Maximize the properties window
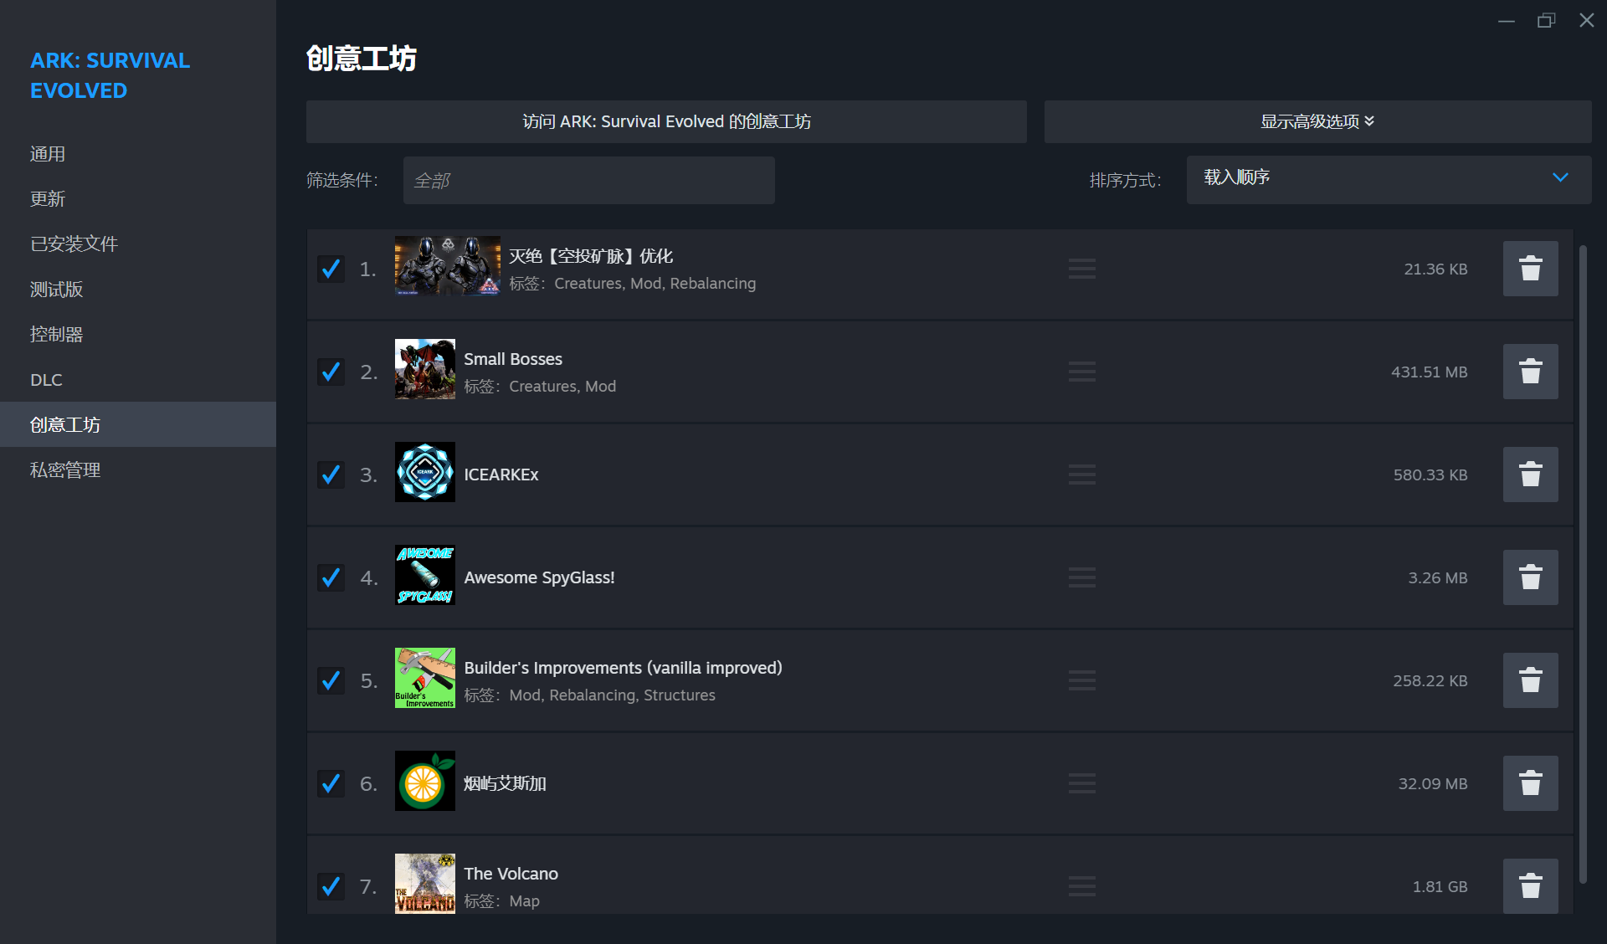Viewport: 1607px width, 944px height. [1546, 20]
